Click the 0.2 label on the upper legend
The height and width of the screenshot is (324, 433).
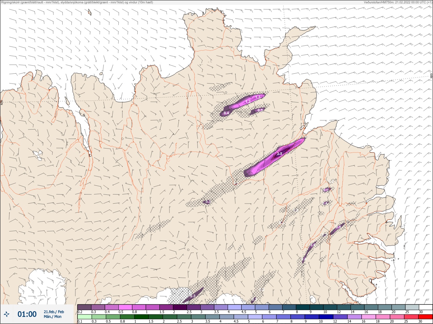click(80, 312)
